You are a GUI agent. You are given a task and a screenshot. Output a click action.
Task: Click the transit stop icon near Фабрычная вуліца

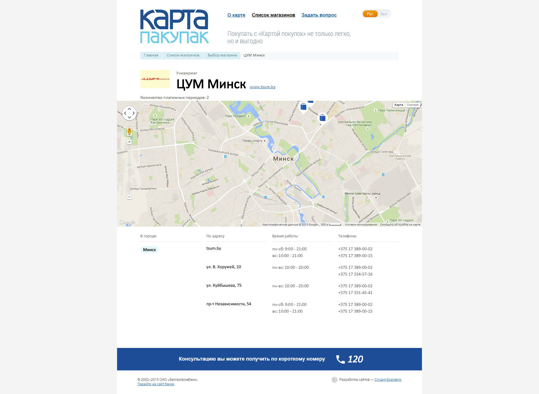click(323, 197)
